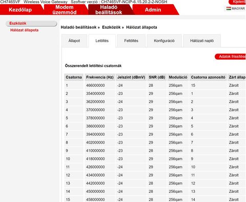246x202 pixels.
Task: Open the Admin tab
Action: pos(153,10)
